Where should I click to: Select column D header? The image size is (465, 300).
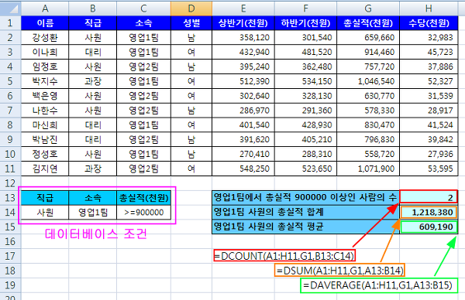tap(191, 9)
